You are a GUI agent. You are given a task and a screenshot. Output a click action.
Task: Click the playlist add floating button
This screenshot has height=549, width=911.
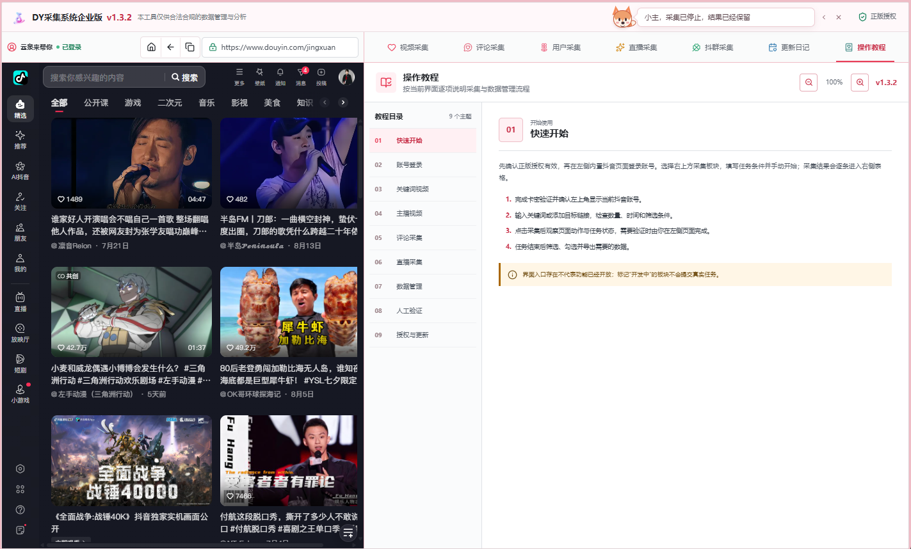click(348, 532)
